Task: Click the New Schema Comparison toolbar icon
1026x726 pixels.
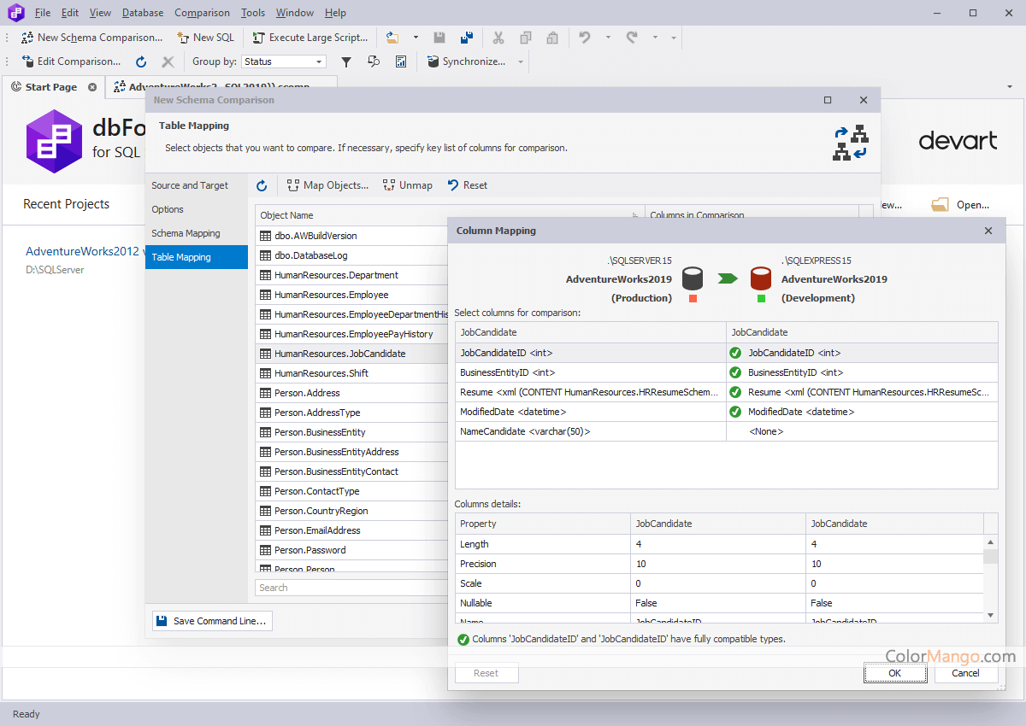Action: [x=27, y=38]
